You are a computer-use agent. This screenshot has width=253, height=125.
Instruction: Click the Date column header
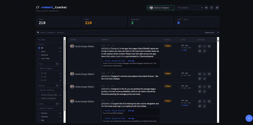point(183,40)
